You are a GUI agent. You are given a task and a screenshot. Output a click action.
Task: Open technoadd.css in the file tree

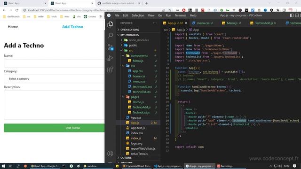[x=138, y=86]
